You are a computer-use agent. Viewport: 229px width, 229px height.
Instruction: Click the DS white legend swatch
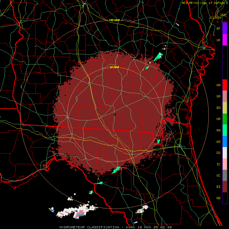click(225, 153)
